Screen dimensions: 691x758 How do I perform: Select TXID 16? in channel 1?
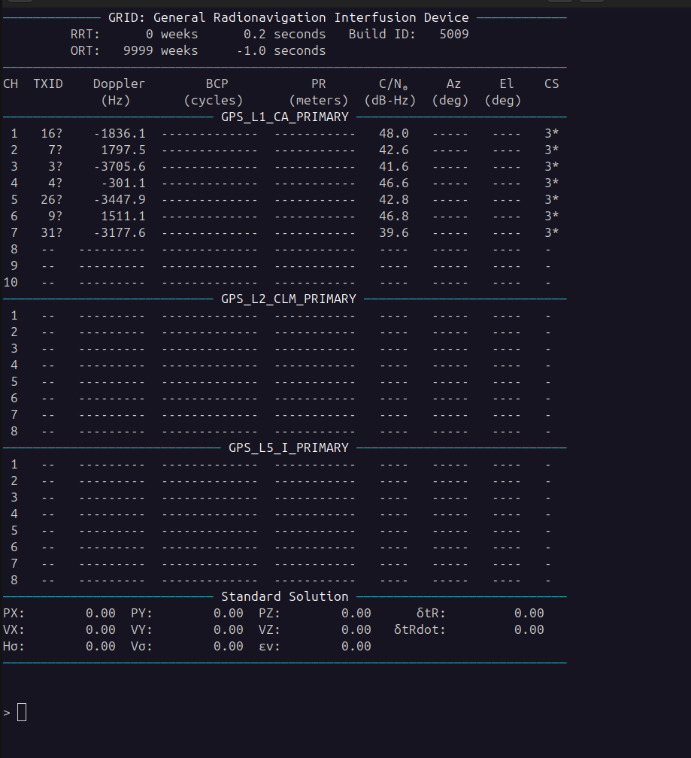click(52, 133)
